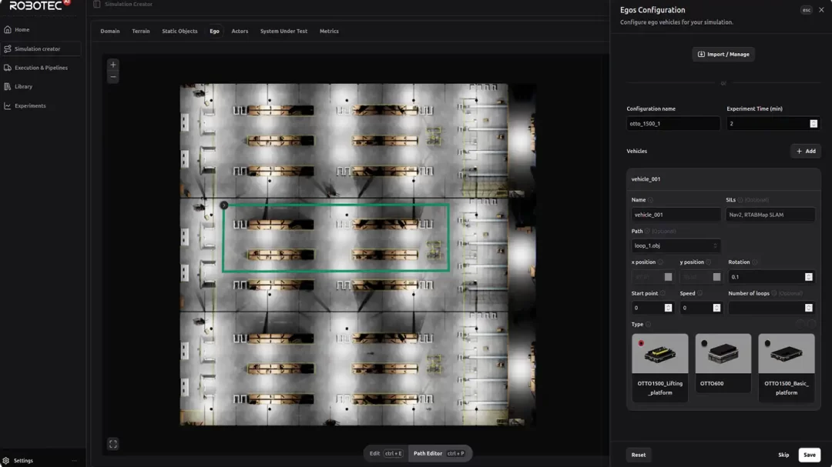
Task: Open the System Under Test tab
Action: click(283, 32)
